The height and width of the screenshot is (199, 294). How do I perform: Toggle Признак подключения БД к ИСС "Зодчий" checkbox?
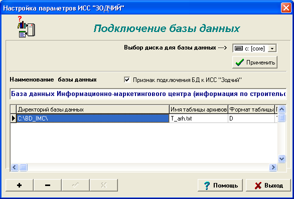(127, 80)
